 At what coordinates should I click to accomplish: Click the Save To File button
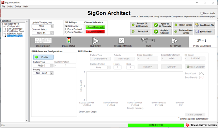[204, 32]
